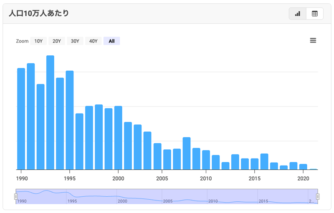
Task: Select the 20Y zoom range
Action: [57, 41]
